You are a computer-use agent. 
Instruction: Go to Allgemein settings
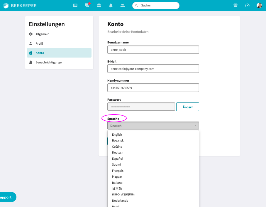(42, 34)
